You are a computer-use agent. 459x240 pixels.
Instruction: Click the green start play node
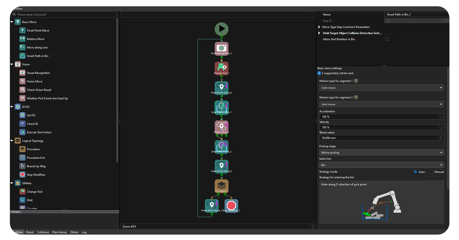click(x=221, y=29)
